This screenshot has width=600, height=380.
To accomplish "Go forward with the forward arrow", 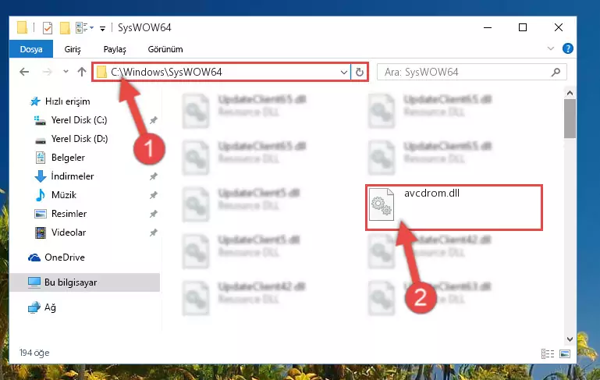I will pyautogui.click(x=47, y=72).
